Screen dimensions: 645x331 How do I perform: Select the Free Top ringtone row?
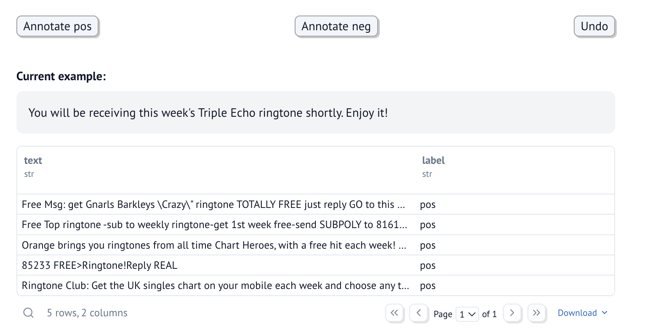[214, 225]
